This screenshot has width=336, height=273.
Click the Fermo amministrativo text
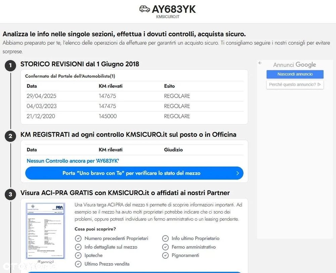(x=194, y=247)
